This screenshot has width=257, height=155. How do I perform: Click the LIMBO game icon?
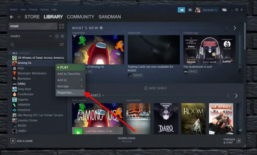pyautogui.click(x=14, y=131)
